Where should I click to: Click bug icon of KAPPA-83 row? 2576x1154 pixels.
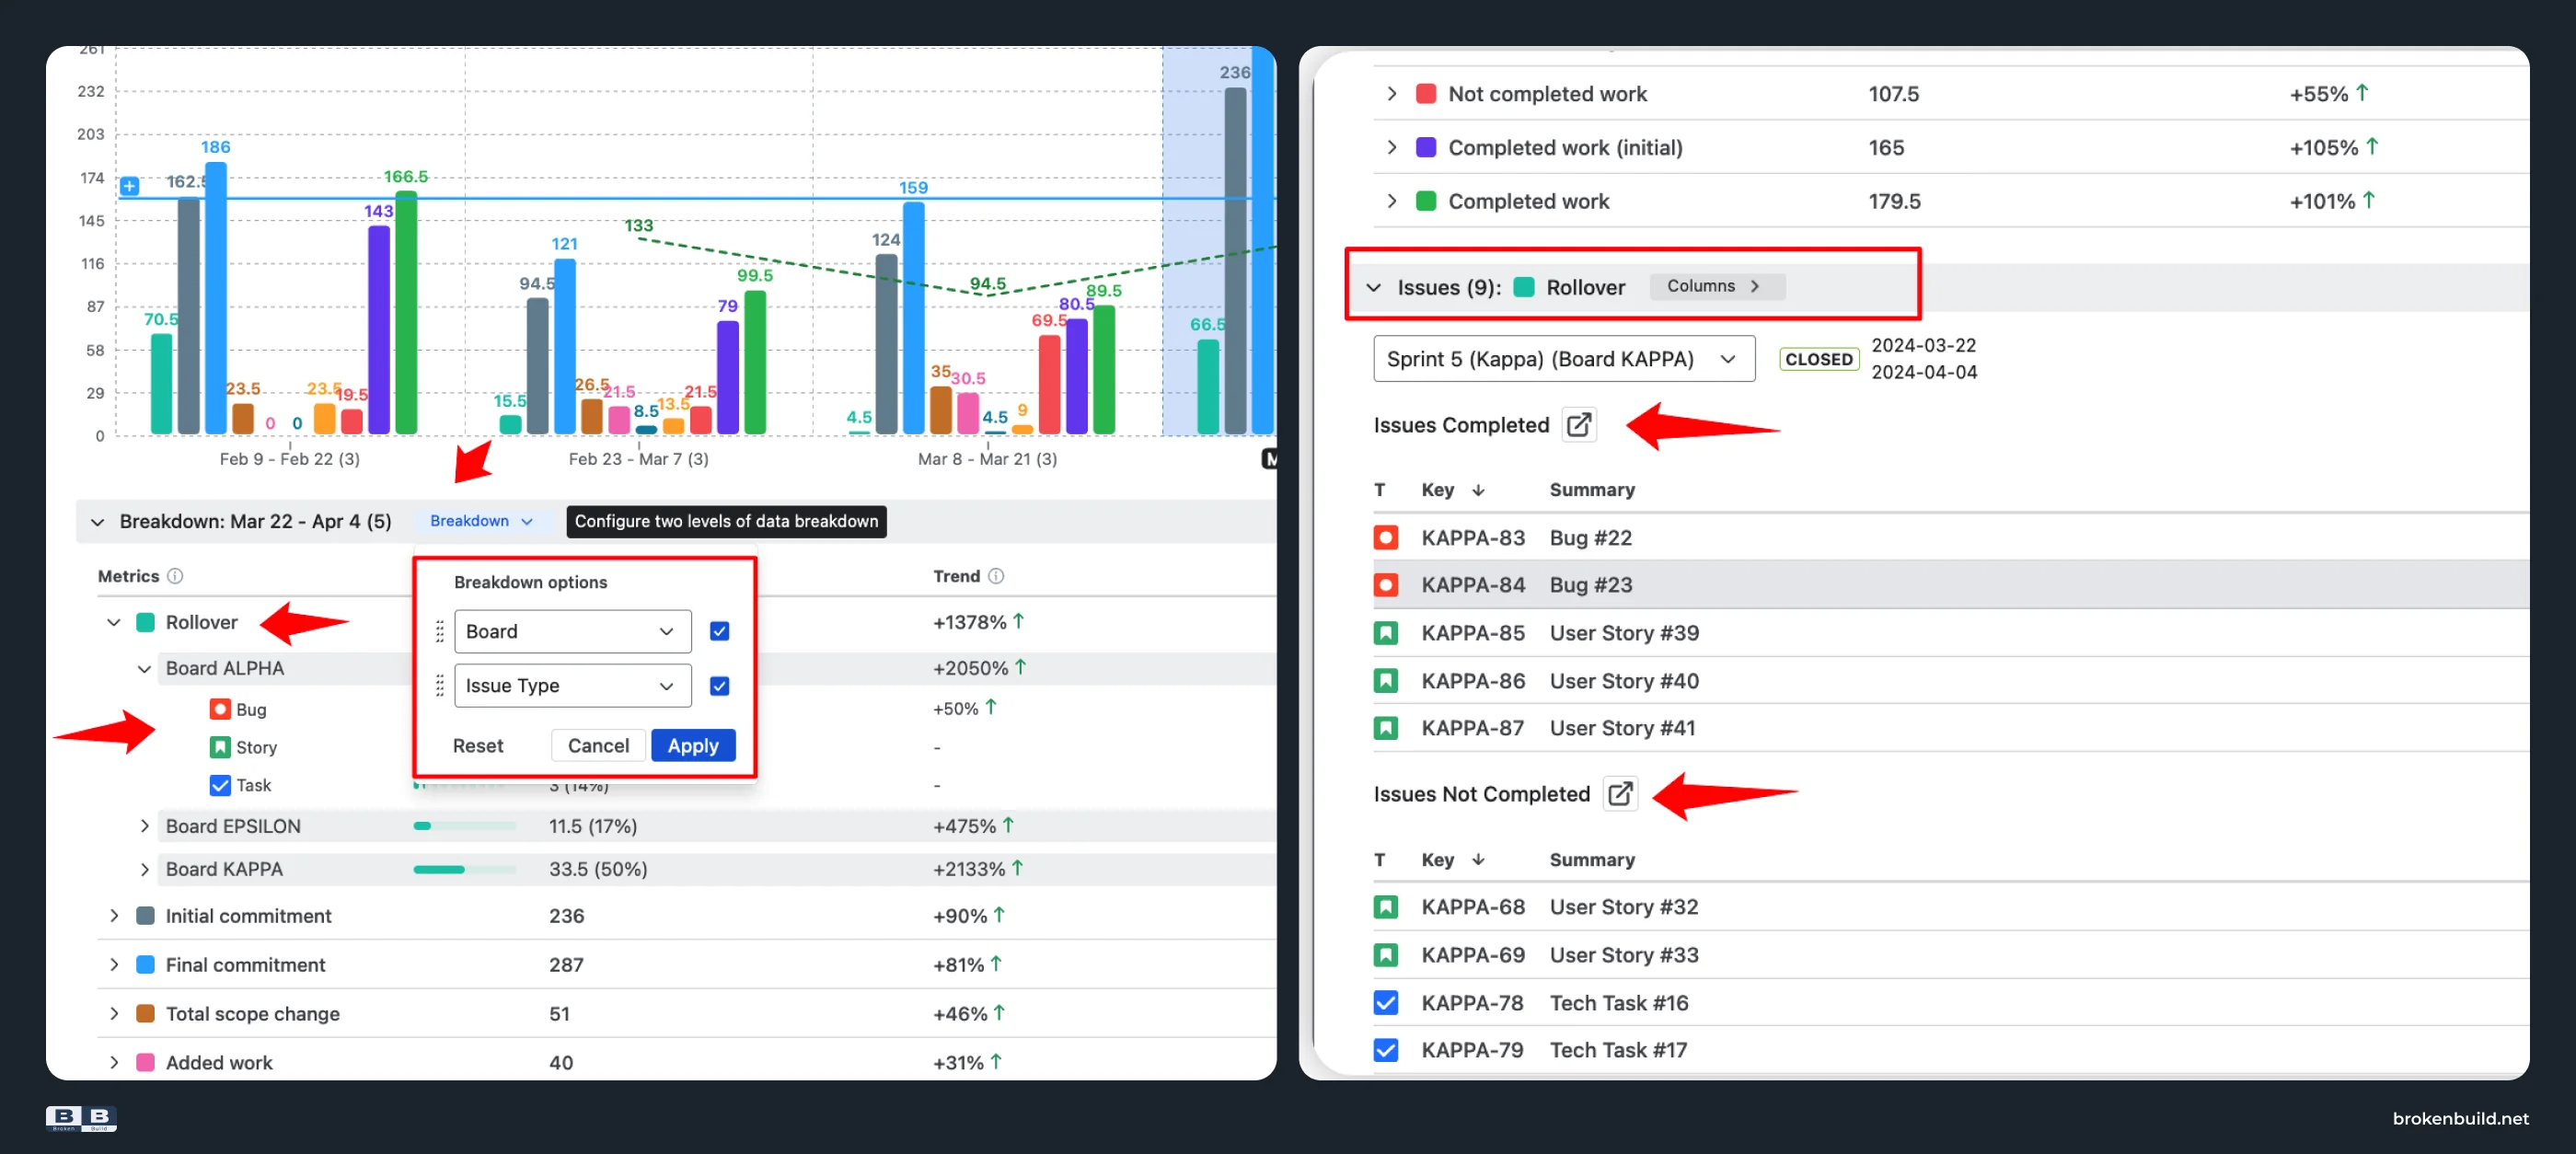(x=1385, y=538)
